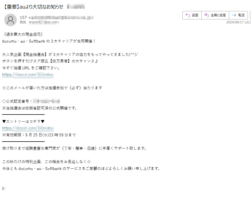Screen dimensions: 251x197
Task: Click the subject 【重要】auより大切なお知らせ
Action: click(x=33, y=7)
